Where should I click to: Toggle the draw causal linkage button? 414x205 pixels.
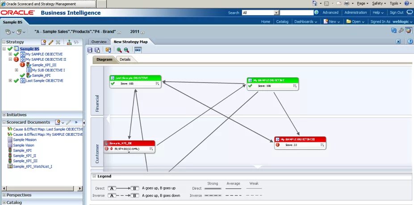[138, 50]
